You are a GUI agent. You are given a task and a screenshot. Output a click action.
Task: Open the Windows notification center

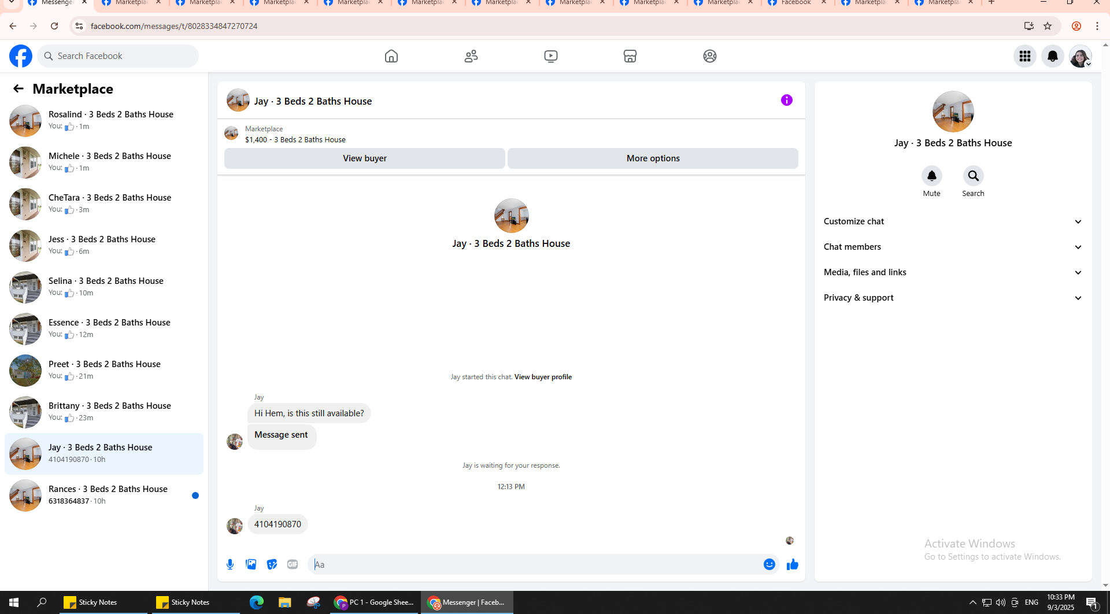(x=1092, y=602)
